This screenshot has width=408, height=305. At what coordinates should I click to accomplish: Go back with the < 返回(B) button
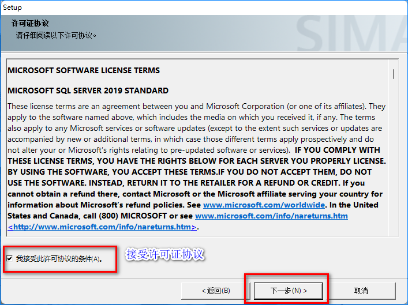coord(216,291)
